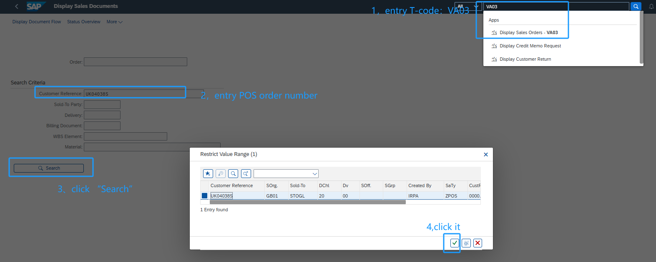Screen dimensions: 656x262
Task: Click the find next icon with plus
Action: pos(246,173)
